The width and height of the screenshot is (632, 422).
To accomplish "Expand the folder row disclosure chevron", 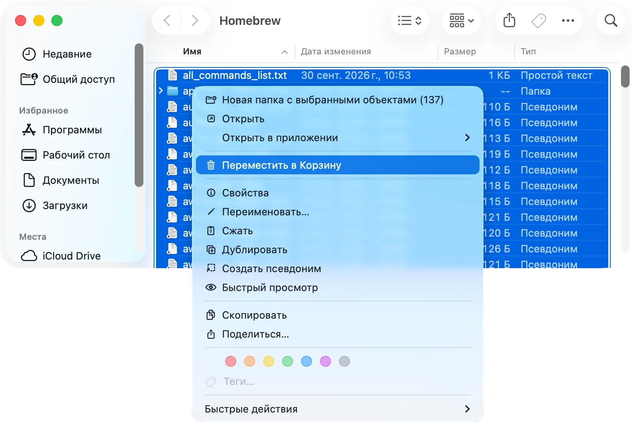I will point(161,91).
